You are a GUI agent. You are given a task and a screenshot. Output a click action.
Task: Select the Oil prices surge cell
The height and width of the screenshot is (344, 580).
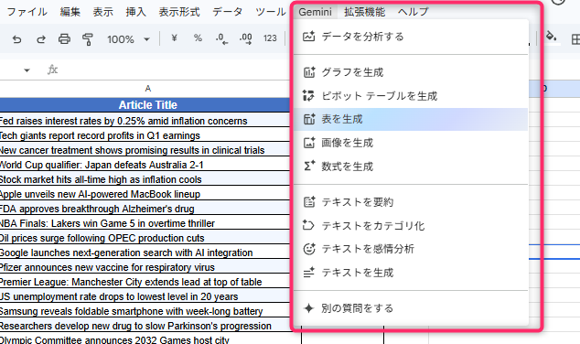coord(145,238)
